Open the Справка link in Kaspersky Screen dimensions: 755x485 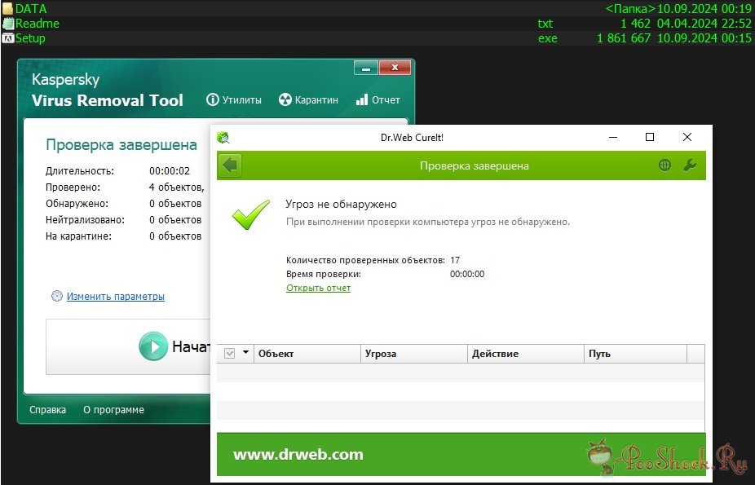[x=47, y=410]
